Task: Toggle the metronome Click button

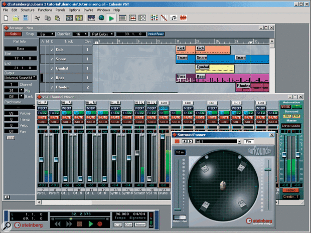Action: 128,224
